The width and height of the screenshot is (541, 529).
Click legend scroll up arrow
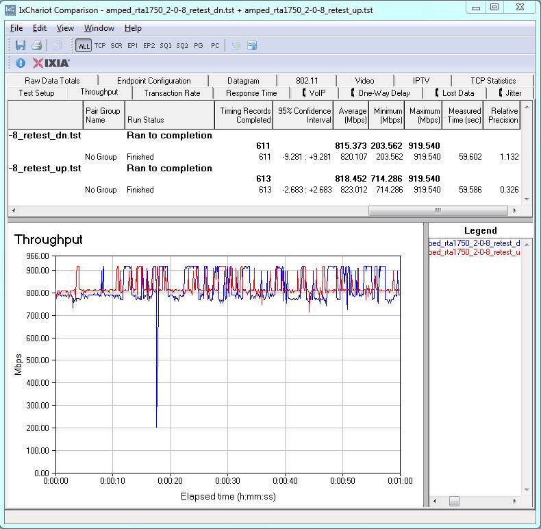tap(527, 245)
